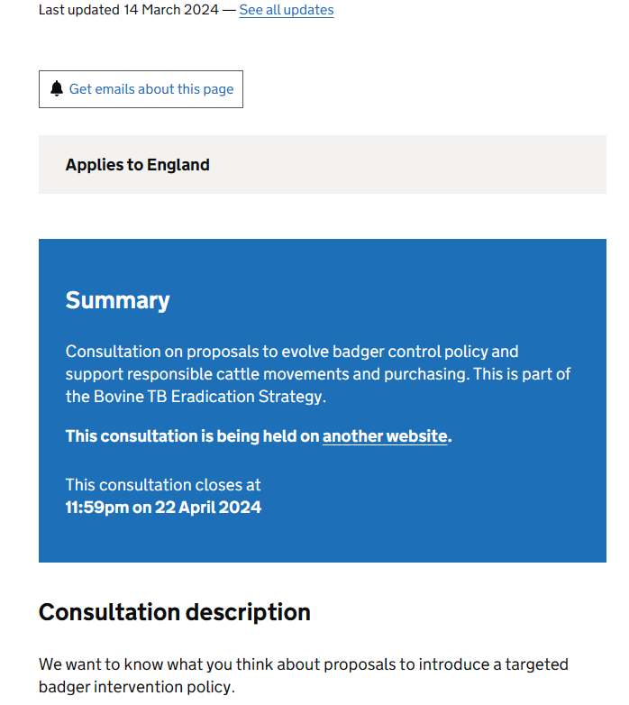Click the 'Summary' heading
This screenshot has width=629, height=705.
click(x=117, y=300)
